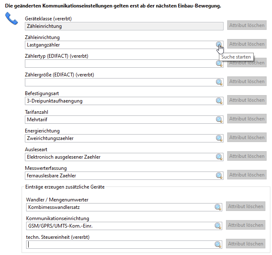Start search for Zählergröße (EDIFACT)
272x255 pixels.
[x=219, y=82]
